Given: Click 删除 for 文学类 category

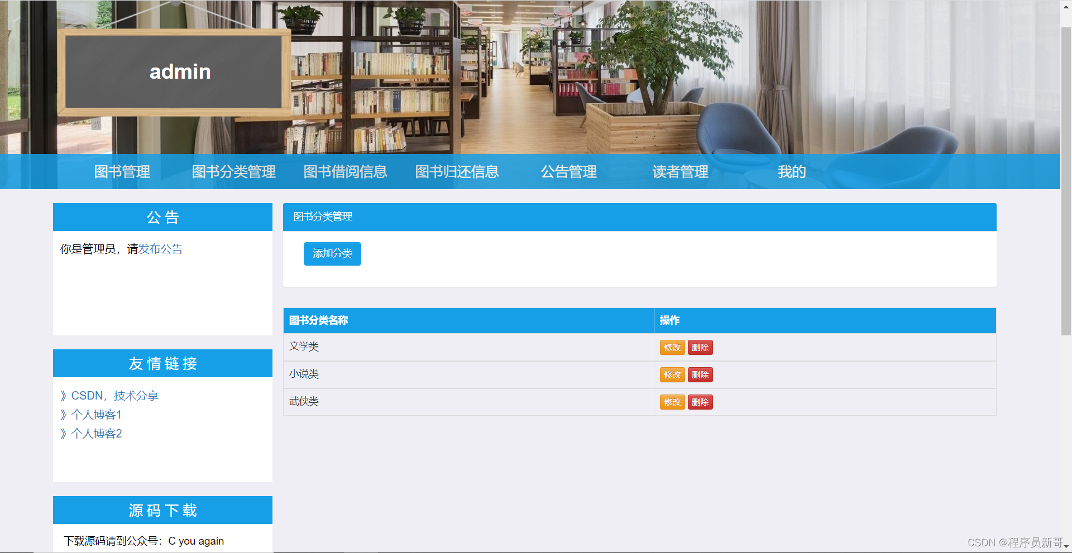Looking at the screenshot, I should 700,347.
